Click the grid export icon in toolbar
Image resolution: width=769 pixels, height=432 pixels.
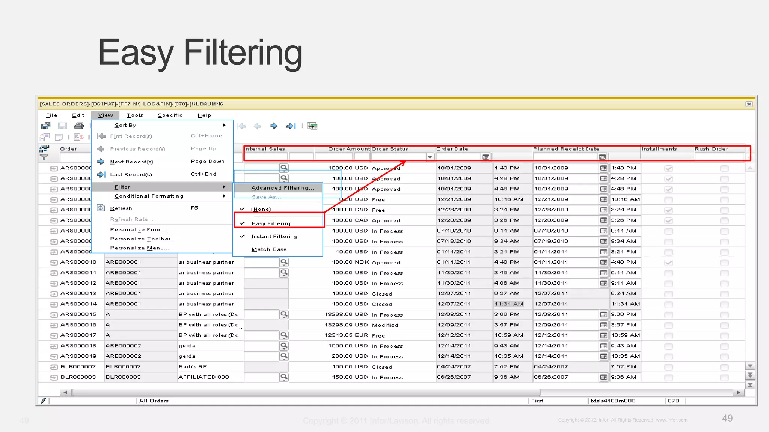[312, 126]
